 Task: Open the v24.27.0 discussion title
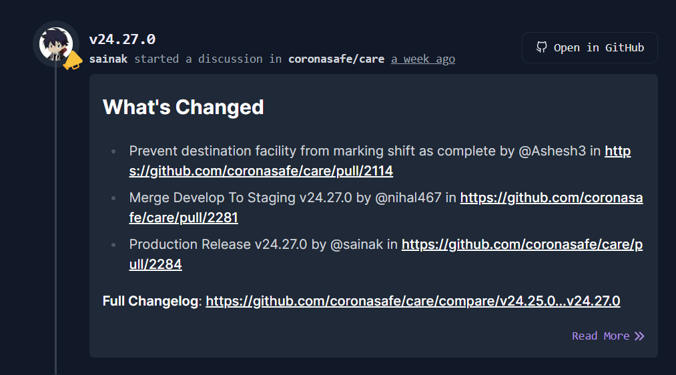(x=122, y=39)
